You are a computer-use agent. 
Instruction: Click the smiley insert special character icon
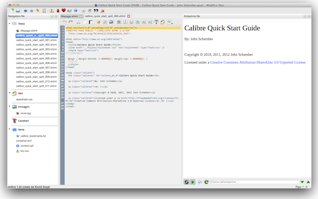[98, 22]
